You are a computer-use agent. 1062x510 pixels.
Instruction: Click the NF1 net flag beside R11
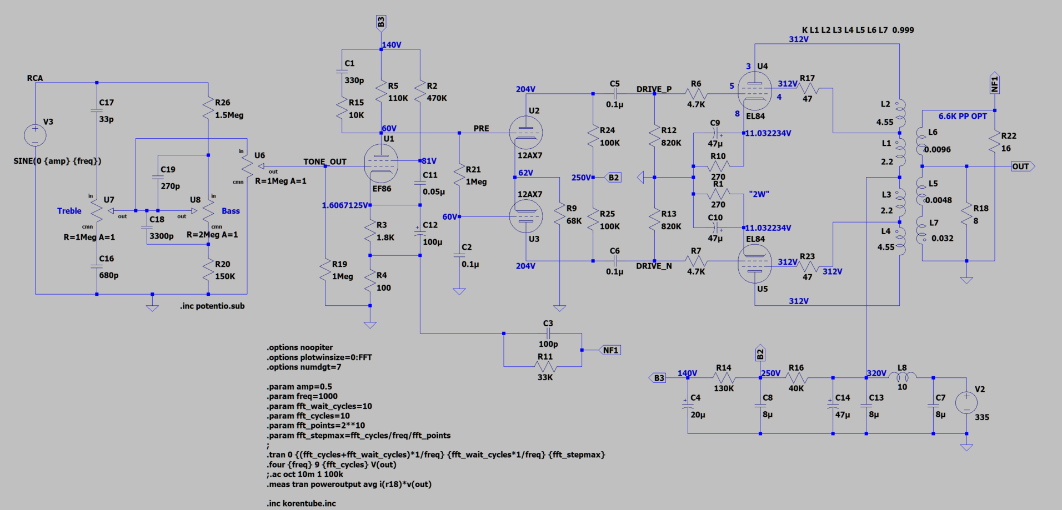[610, 350]
